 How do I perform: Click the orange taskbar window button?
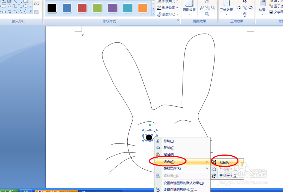point(57,191)
